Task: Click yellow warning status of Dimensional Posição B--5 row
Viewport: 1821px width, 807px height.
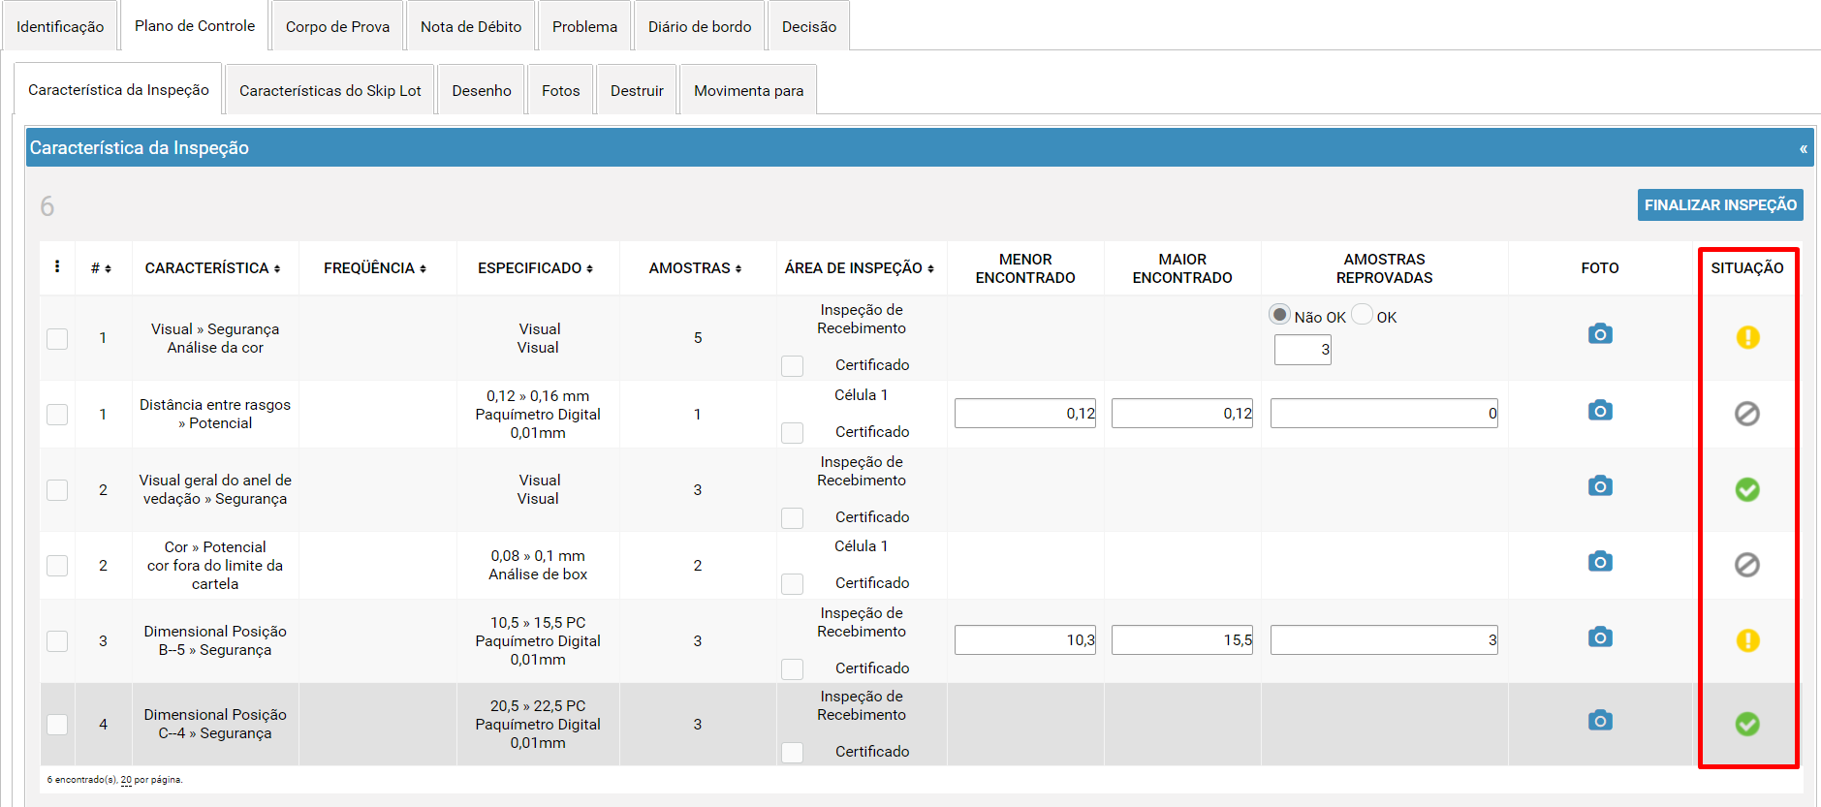Action: (1747, 640)
